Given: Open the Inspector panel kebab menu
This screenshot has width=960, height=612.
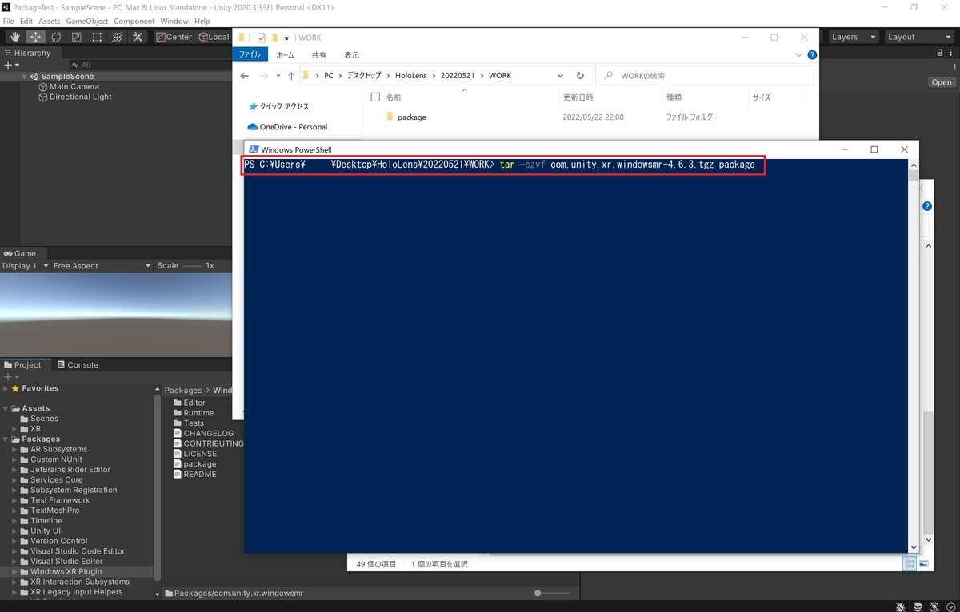Looking at the screenshot, I should [x=952, y=53].
